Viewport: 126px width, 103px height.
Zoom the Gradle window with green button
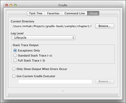(x=15, y=5)
